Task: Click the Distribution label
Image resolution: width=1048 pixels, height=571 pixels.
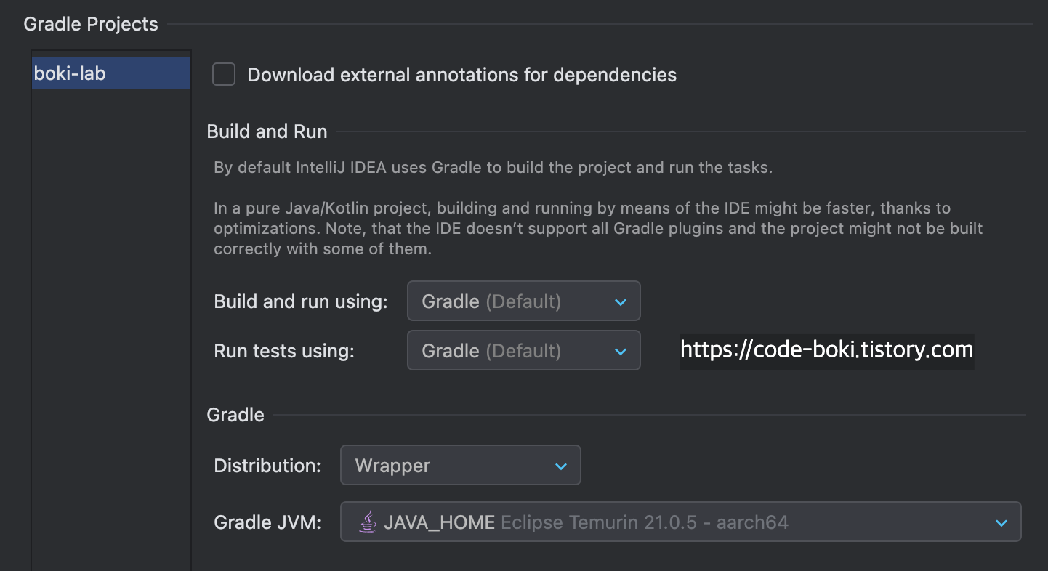Action: click(267, 466)
